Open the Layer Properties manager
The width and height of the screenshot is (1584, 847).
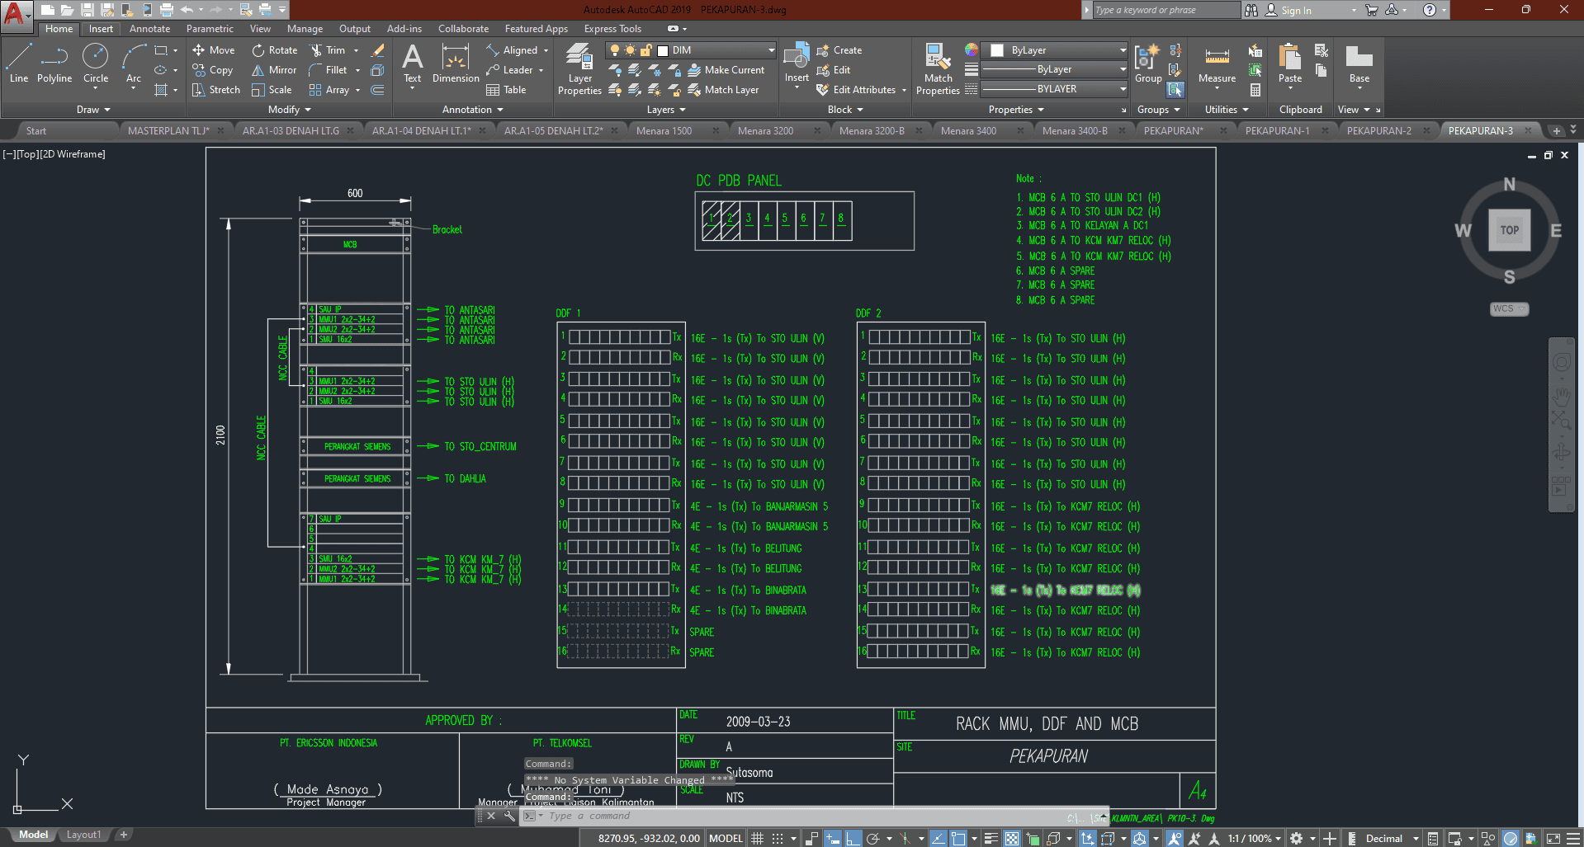click(x=579, y=70)
